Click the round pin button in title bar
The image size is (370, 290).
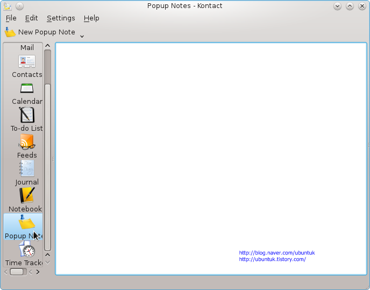coord(19,6)
